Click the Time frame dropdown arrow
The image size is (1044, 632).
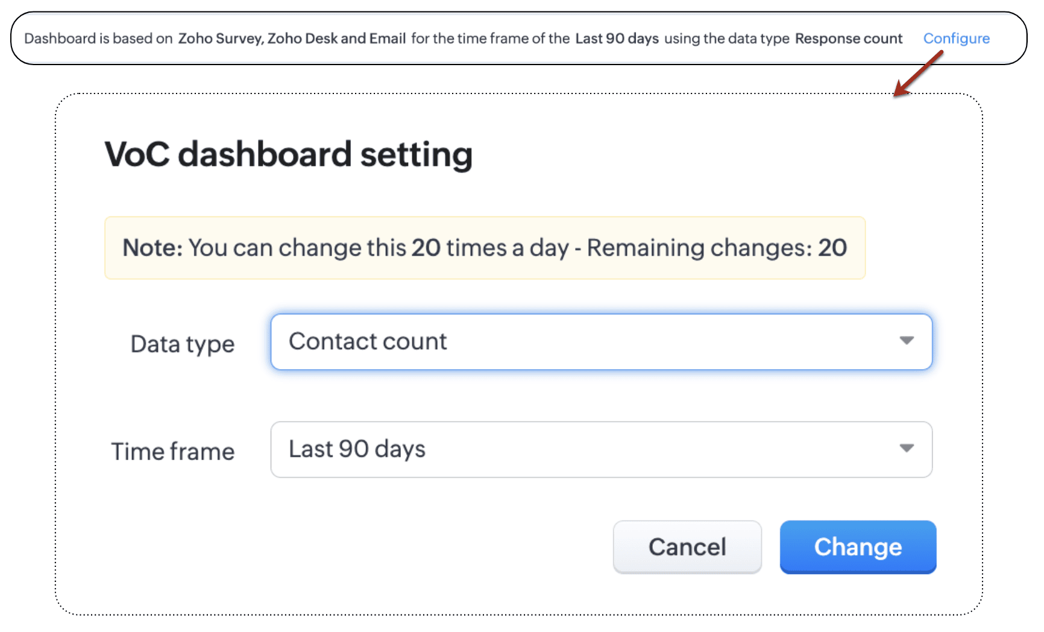click(906, 448)
